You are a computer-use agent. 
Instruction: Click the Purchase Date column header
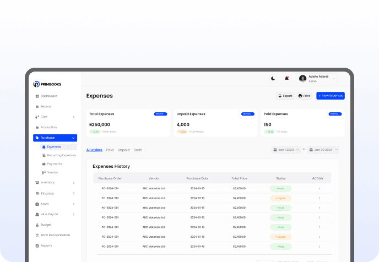click(x=197, y=178)
